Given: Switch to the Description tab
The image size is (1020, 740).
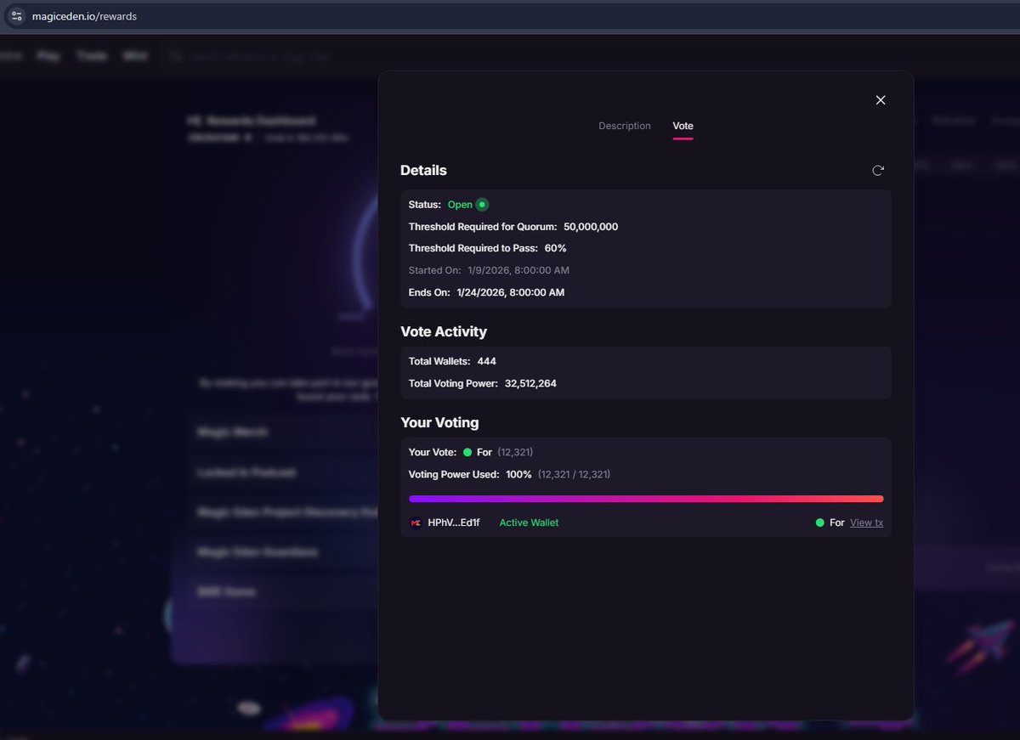Looking at the screenshot, I should click(624, 125).
